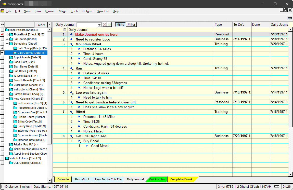Switch to the Calendar tab
This screenshot has width=293, height=190.
coord(63,179)
